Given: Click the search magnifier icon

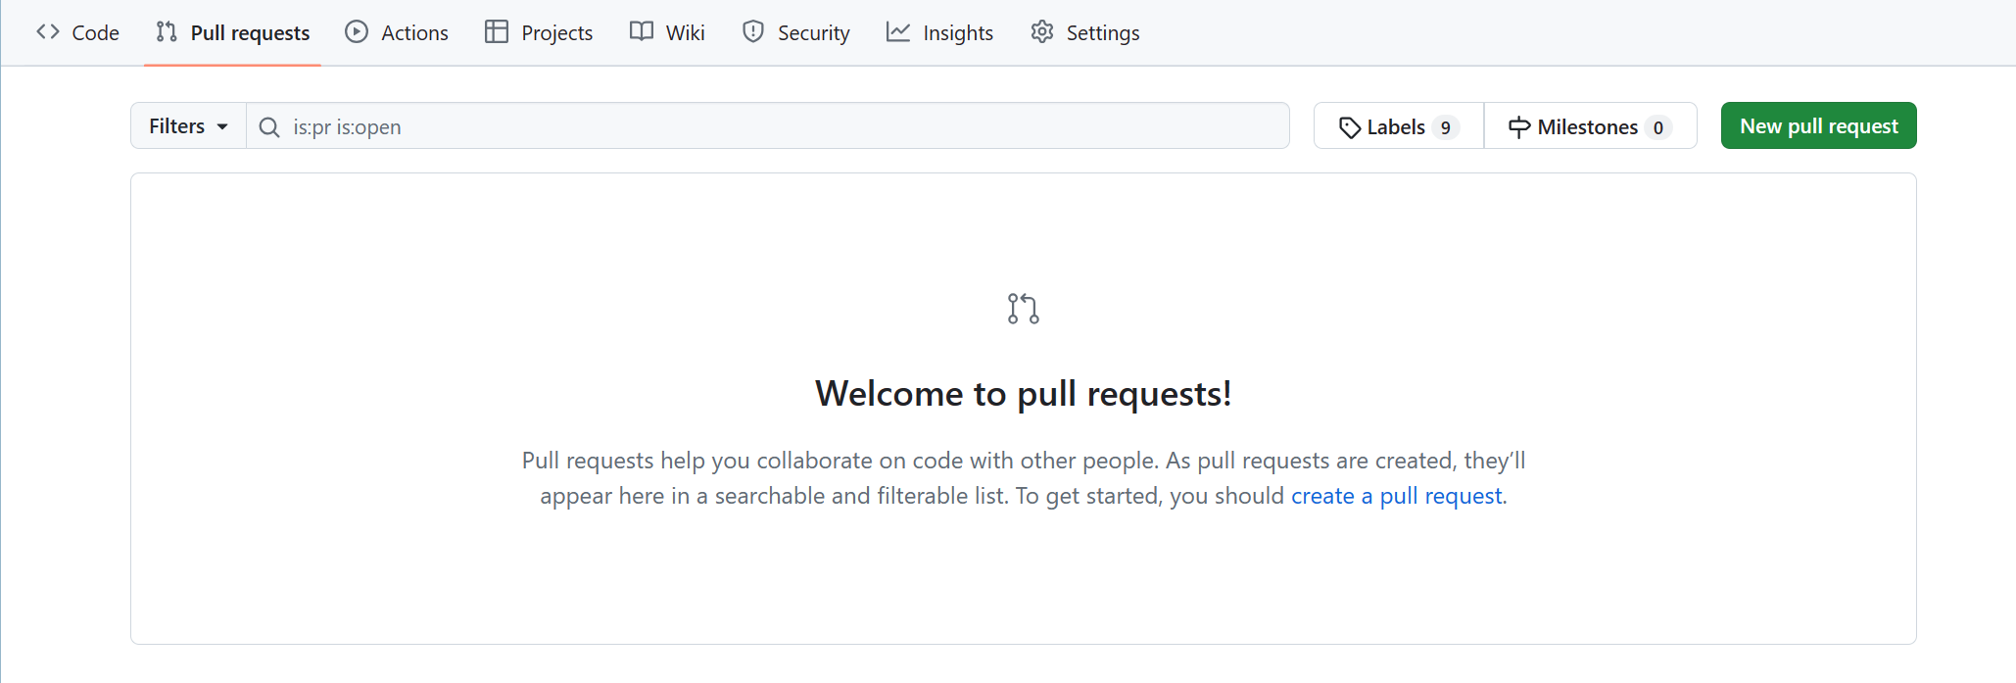Looking at the screenshot, I should (x=269, y=127).
